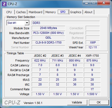Click the Module Size 2048 MBytes field
This screenshot has width=112, height=108.
(48, 28)
